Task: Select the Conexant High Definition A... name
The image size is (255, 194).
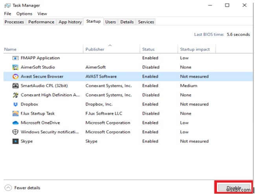Action: (50, 95)
